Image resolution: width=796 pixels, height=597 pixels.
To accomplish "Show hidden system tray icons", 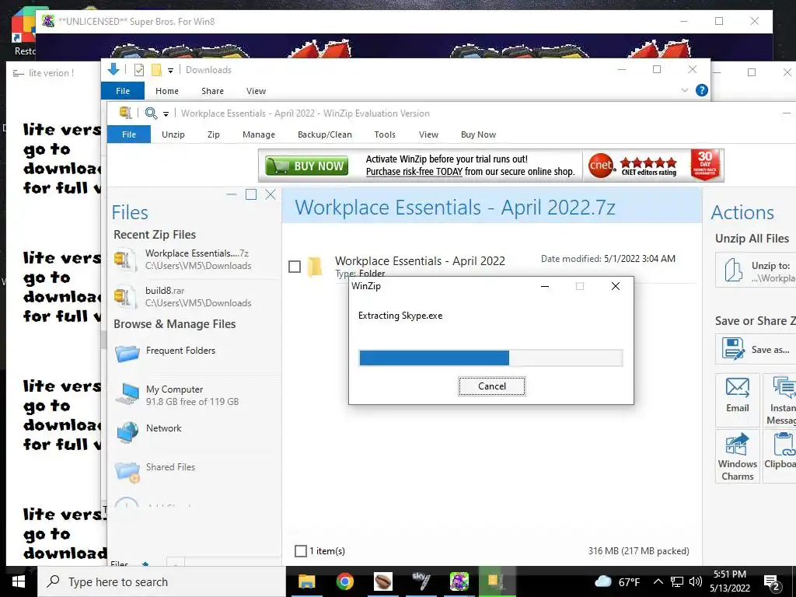I will (658, 581).
